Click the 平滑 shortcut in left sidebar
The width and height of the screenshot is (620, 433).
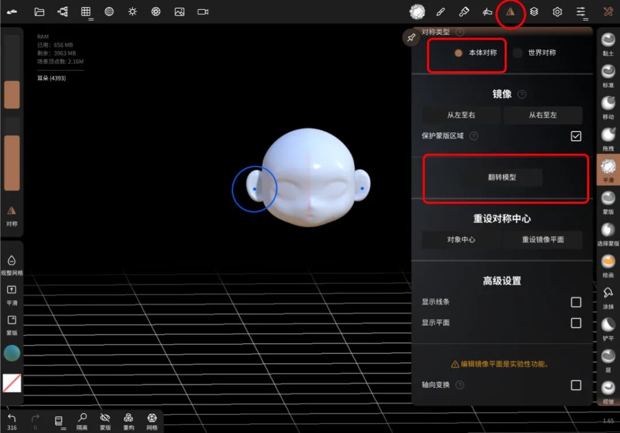click(x=12, y=295)
